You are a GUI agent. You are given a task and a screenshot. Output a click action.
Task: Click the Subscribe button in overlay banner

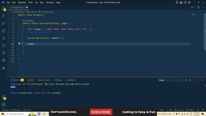tap(101, 112)
